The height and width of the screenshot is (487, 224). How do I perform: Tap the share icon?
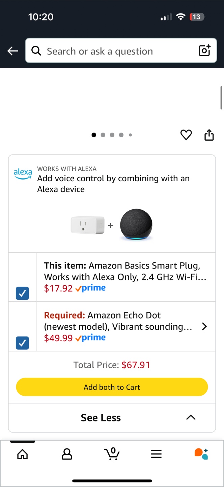209,135
